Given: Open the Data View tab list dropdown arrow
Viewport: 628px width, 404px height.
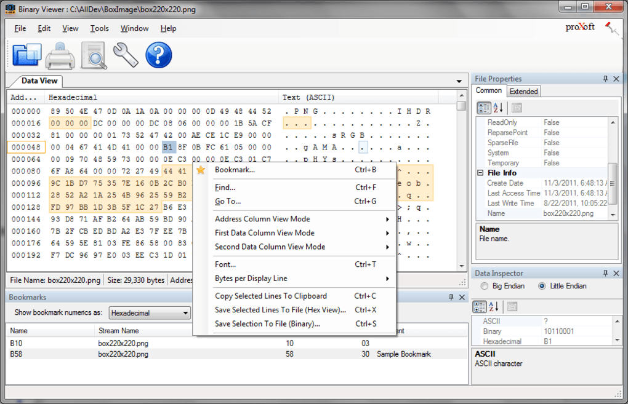Looking at the screenshot, I should coord(459,81).
